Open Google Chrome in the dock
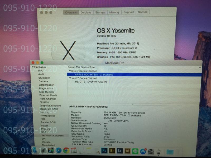Screen dimensions: 211x158 point(66,151)
